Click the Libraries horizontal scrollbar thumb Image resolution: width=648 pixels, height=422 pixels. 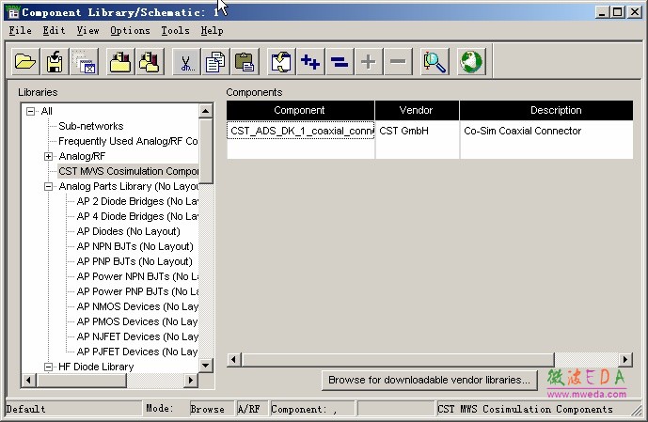click(x=81, y=380)
